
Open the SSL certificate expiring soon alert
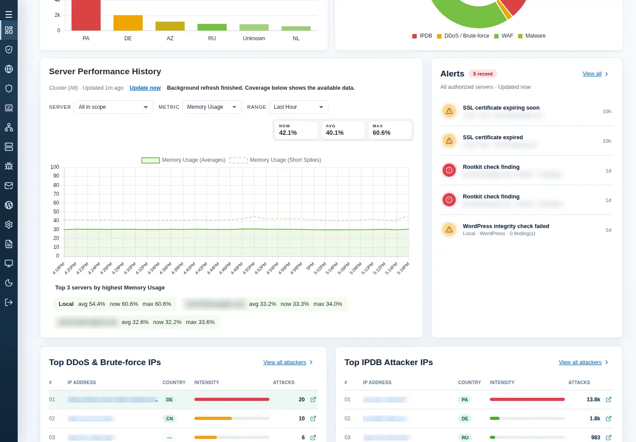pos(527,111)
